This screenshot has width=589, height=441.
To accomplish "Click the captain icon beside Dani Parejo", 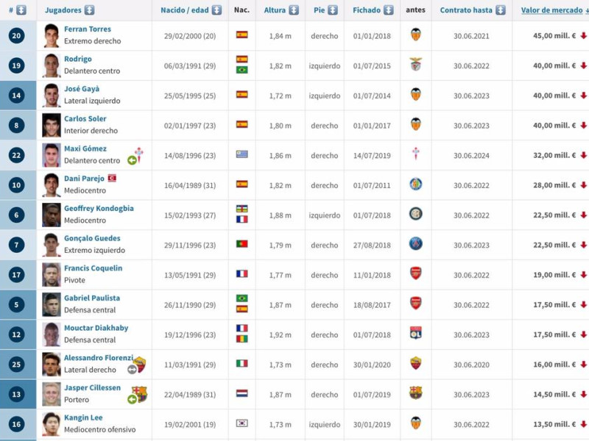I will click(112, 179).
